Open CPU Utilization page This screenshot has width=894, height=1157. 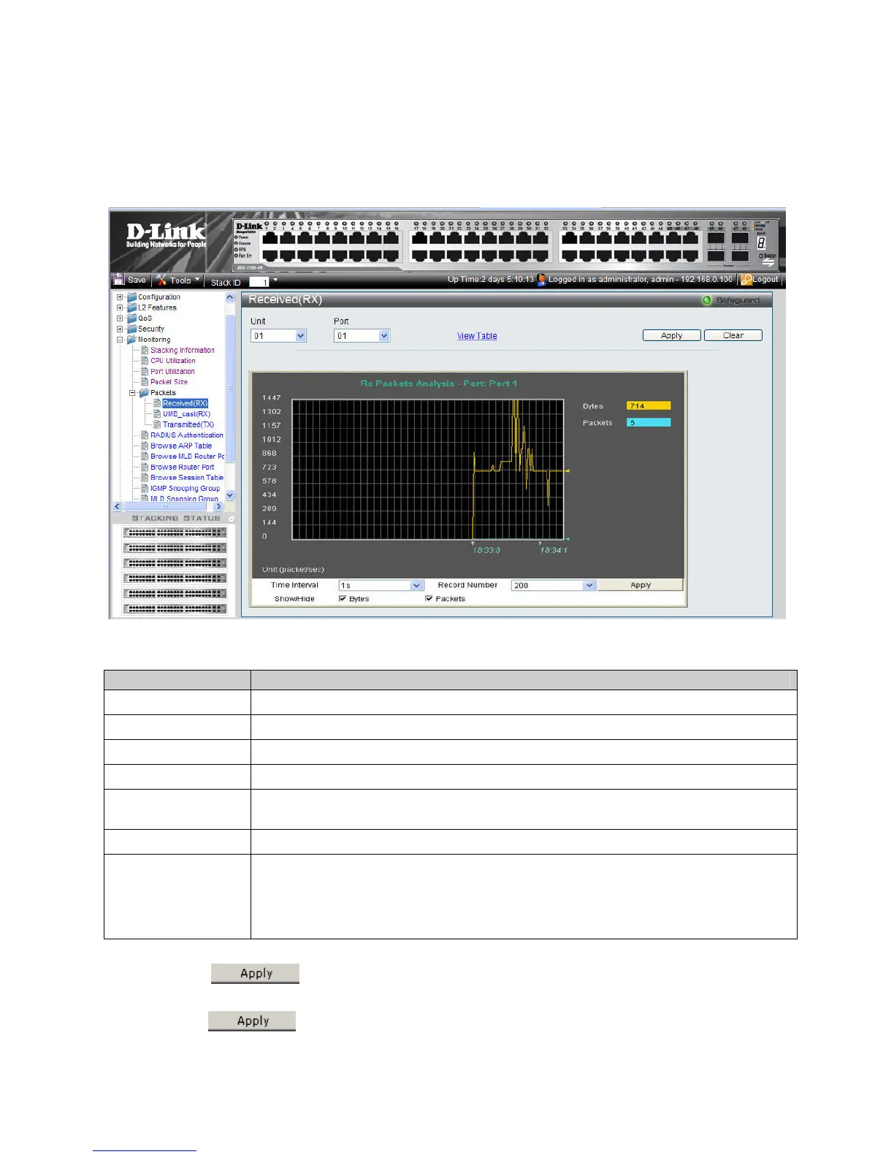point(173,361)
